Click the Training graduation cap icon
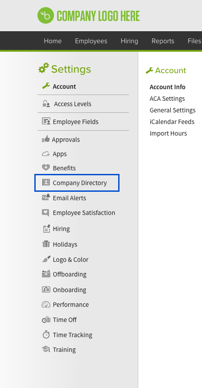Image resolution: width=202 pixels, height=388 pixels. coord(46,349)
